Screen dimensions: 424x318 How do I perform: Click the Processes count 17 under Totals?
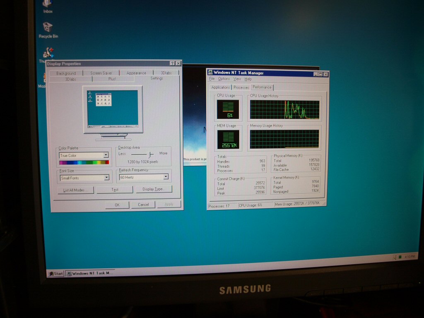point(263,170)
